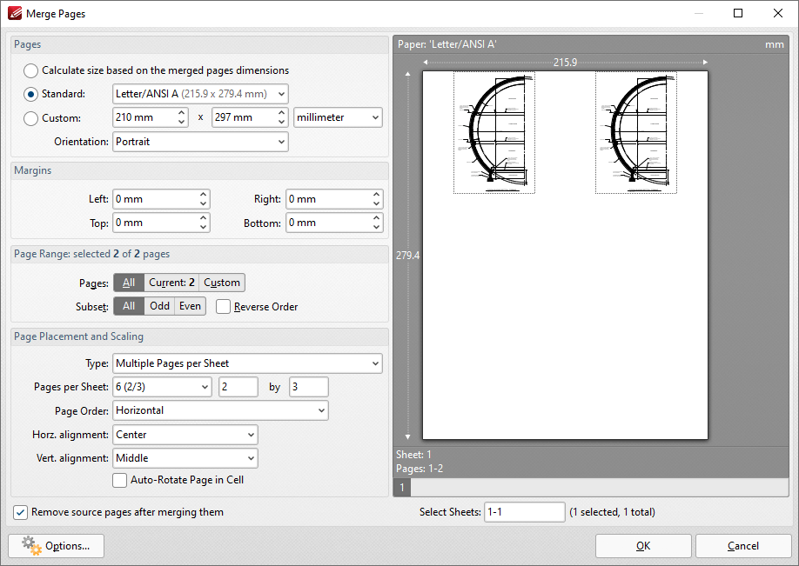Click the Top margin input field
Viewport: 799px width, 566px height.
(x=156, y=223)
